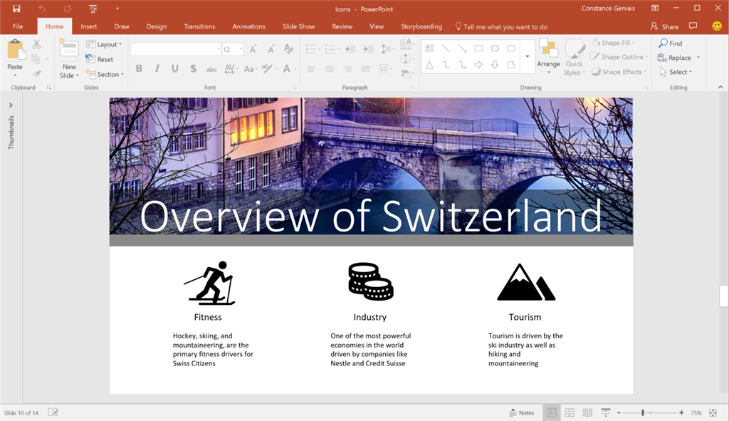
Task: Click the Share button
Action: tap(664, 26)
